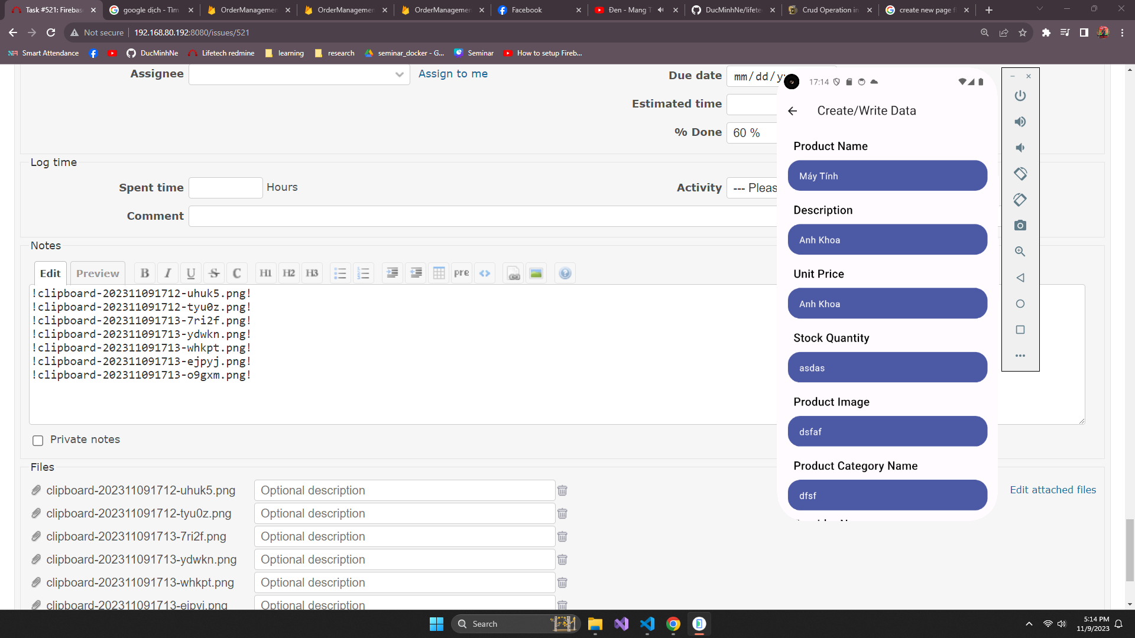The width and height of the screenshot is (1135, 638).
Task: Tap the emulator back triangle button
Action: click(1020, 278)
